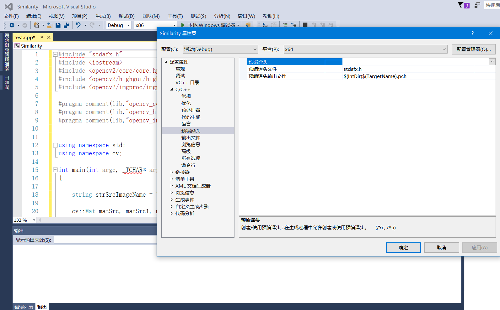This screenshot has width=500, height=310.
Task: Open the precompiled header value dropdown arrow
Action: [x=492, y=62]
